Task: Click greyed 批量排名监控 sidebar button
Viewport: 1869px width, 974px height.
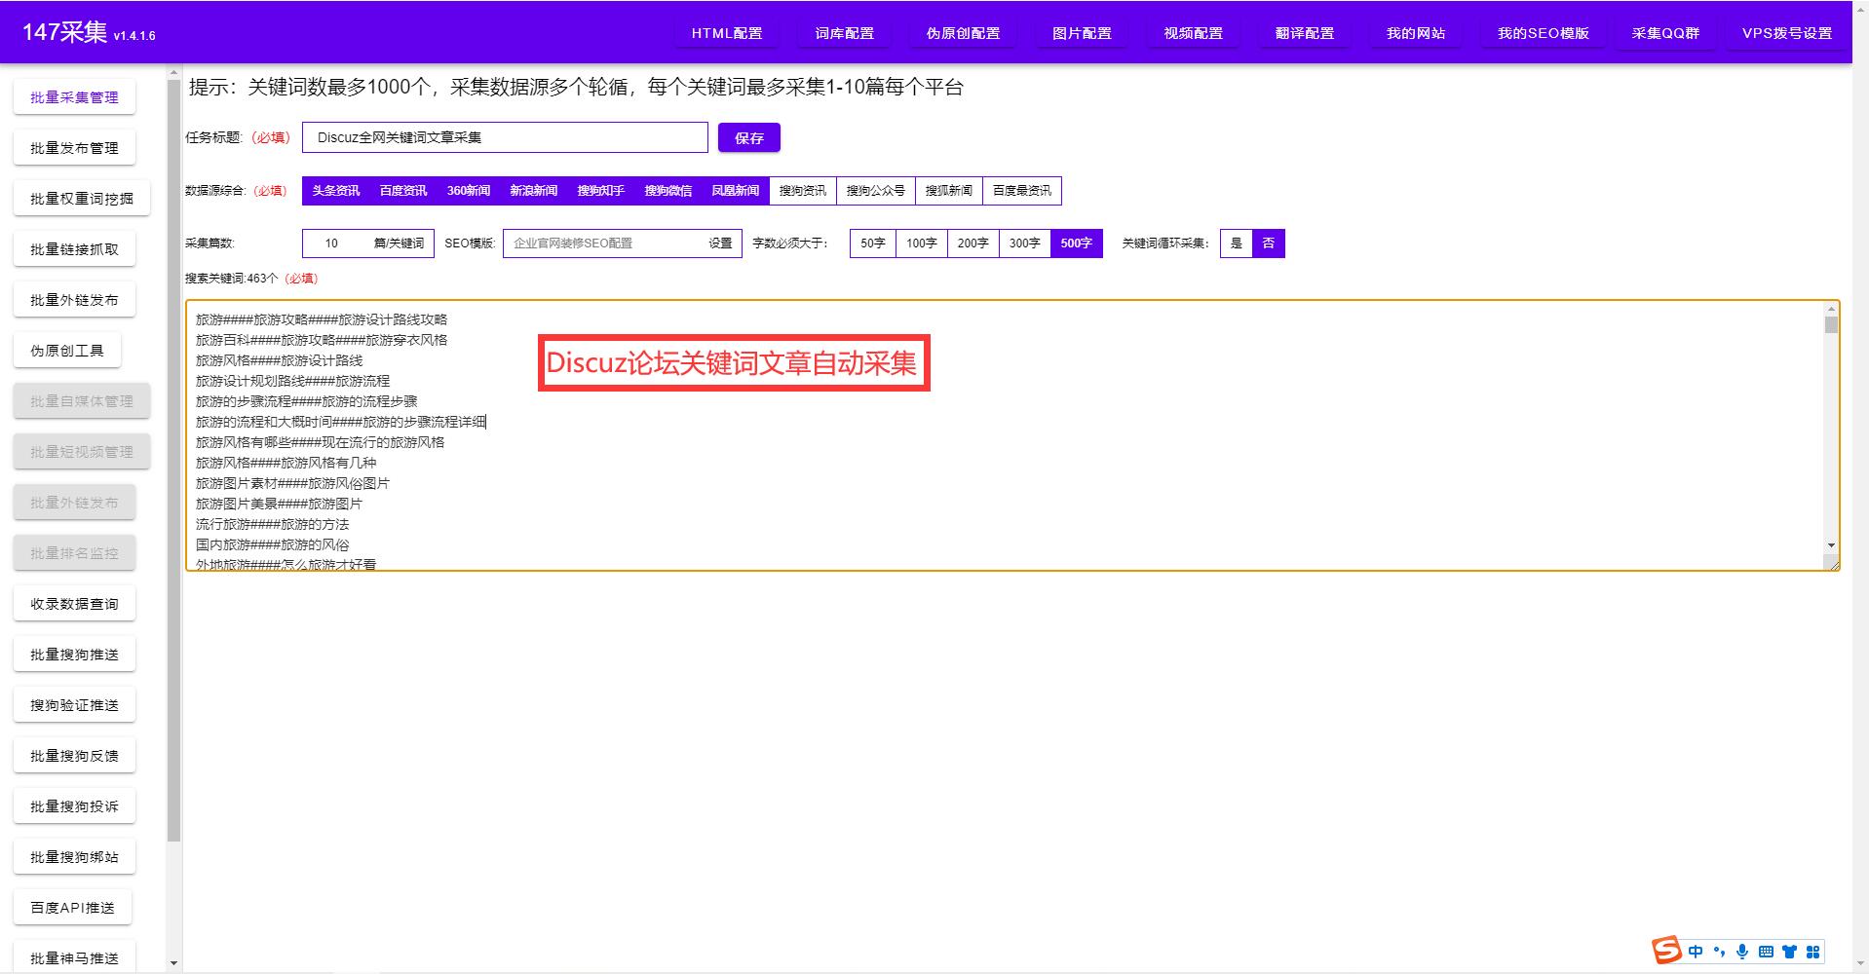Action: tap(74, 553)
